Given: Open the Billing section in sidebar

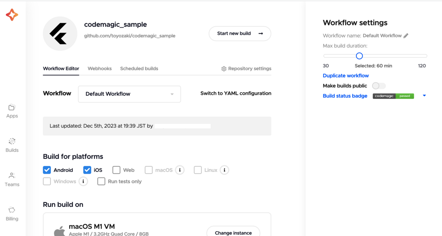Looking at the screenshot, I should pos(11,214).
